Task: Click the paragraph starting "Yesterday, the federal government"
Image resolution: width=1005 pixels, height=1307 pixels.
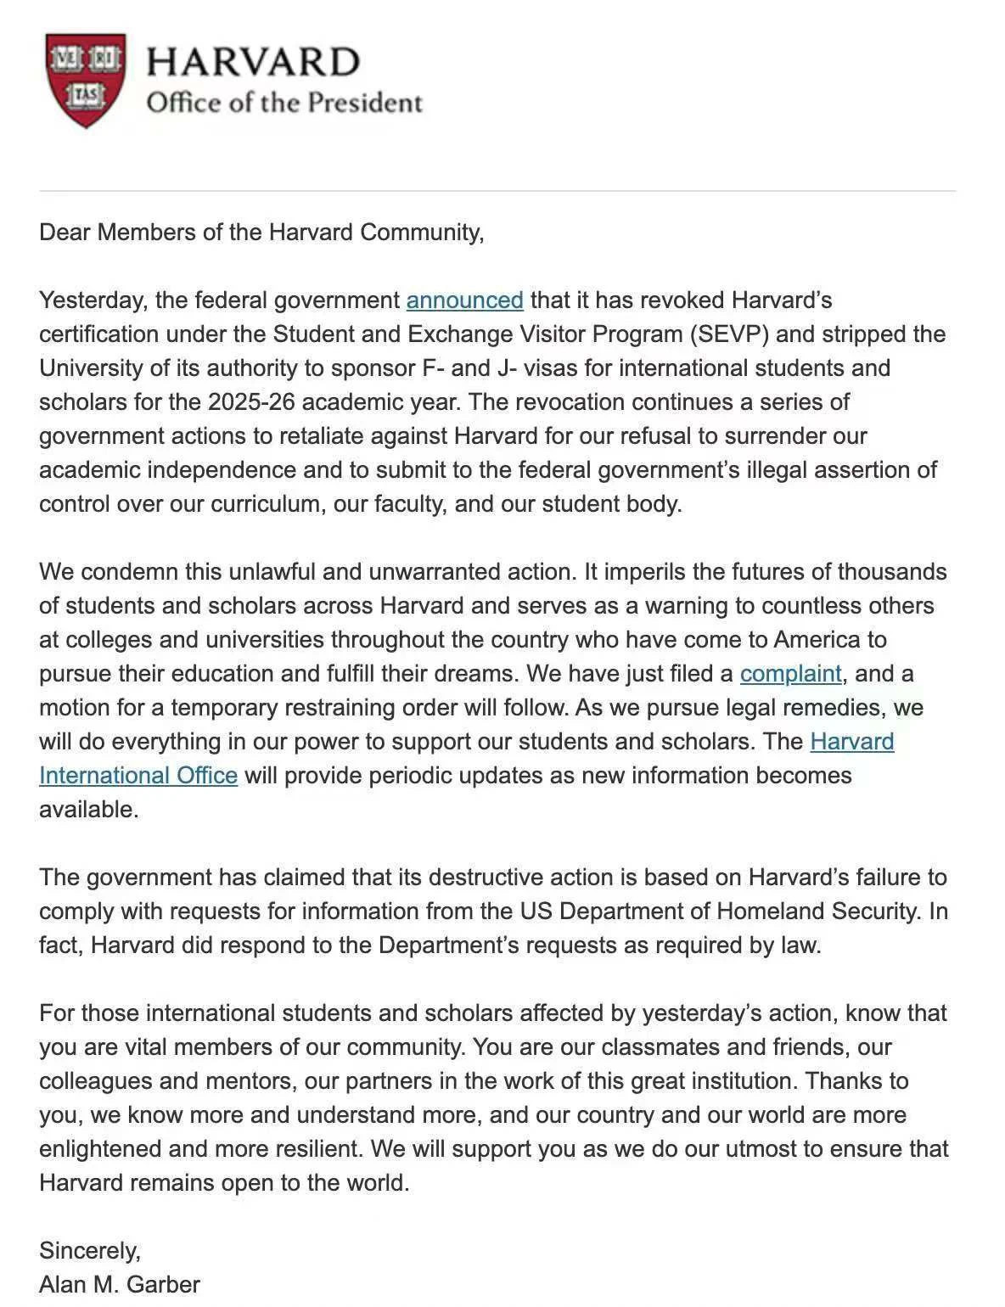Action: click(493, 402)
